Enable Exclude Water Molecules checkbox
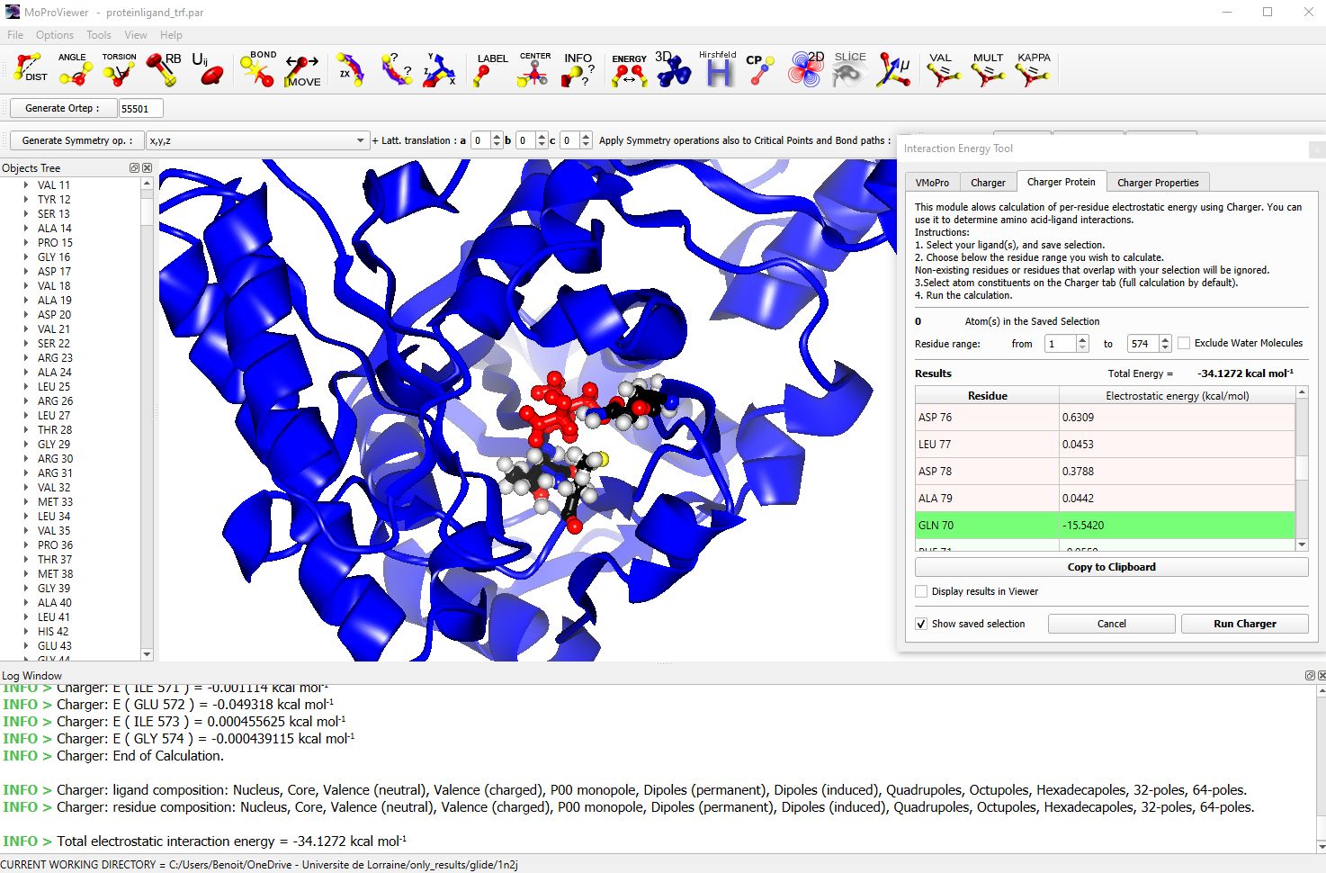 [x=1184, y=343]
